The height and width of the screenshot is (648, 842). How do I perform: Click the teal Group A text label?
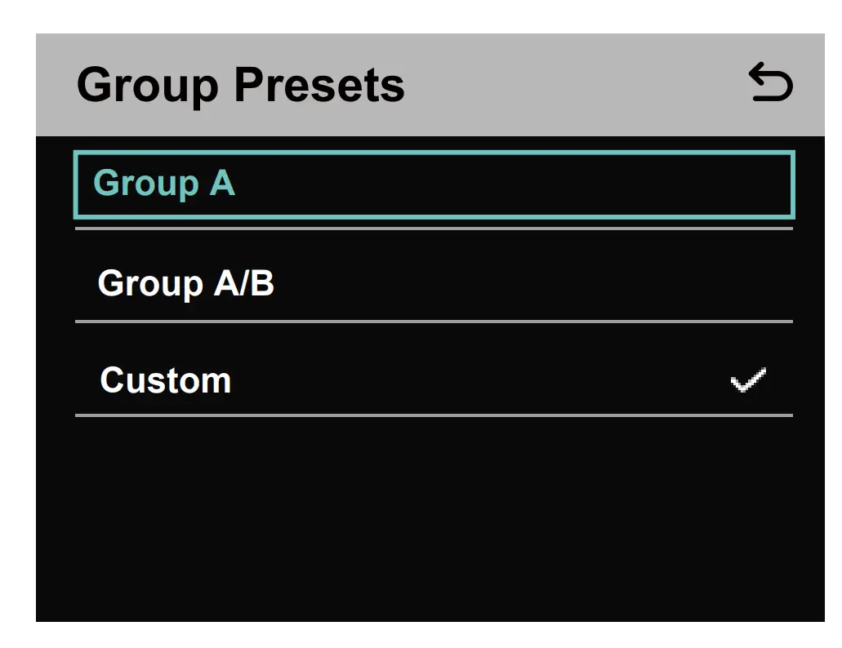[x=164, y=184]
